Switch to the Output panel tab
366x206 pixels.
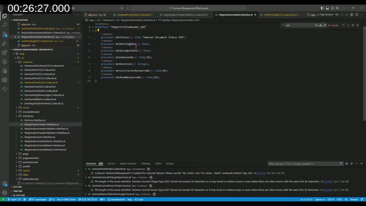(111, 164)
